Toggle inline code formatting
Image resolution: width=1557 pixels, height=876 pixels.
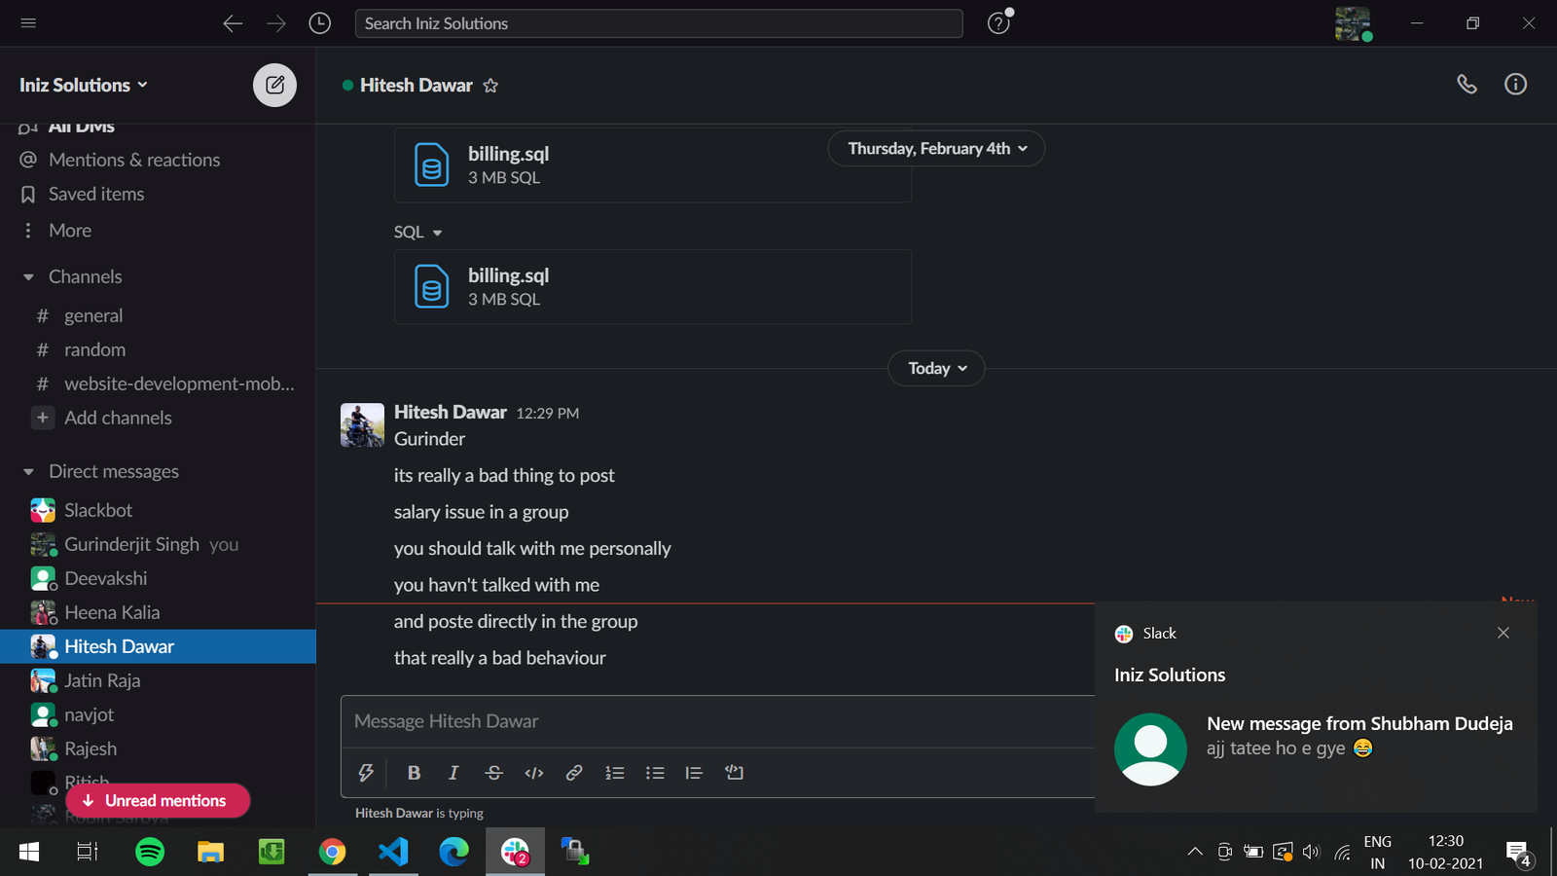pyautogui.click(x=533, y=773)
